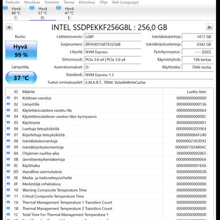Viewport: 220px width, 220px height.
Task: Select raw value 00000015D480AC
Action: point(191,147)
